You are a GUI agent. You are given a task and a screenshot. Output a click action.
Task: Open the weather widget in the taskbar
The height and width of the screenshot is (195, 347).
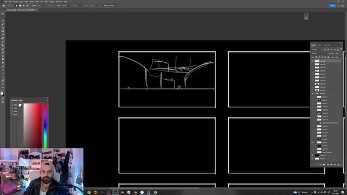tap(301, 192)
